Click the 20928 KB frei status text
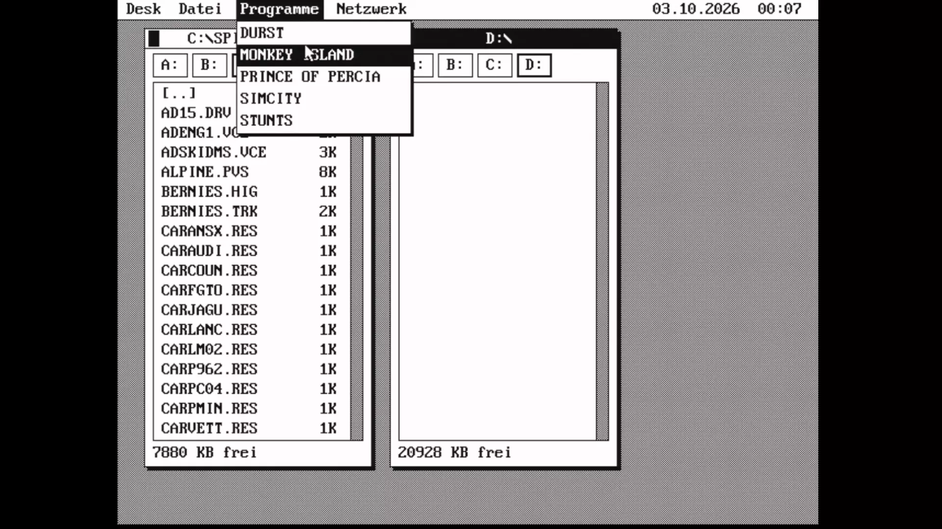Viewport: 942px width, 529px height. point(454,452)
